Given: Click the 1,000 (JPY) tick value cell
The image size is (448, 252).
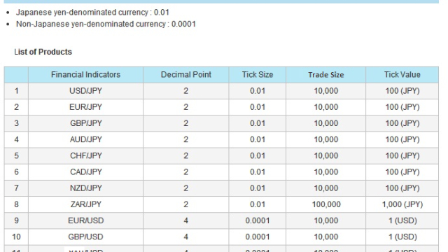Looking at the screenshot, I should point(402,204).
